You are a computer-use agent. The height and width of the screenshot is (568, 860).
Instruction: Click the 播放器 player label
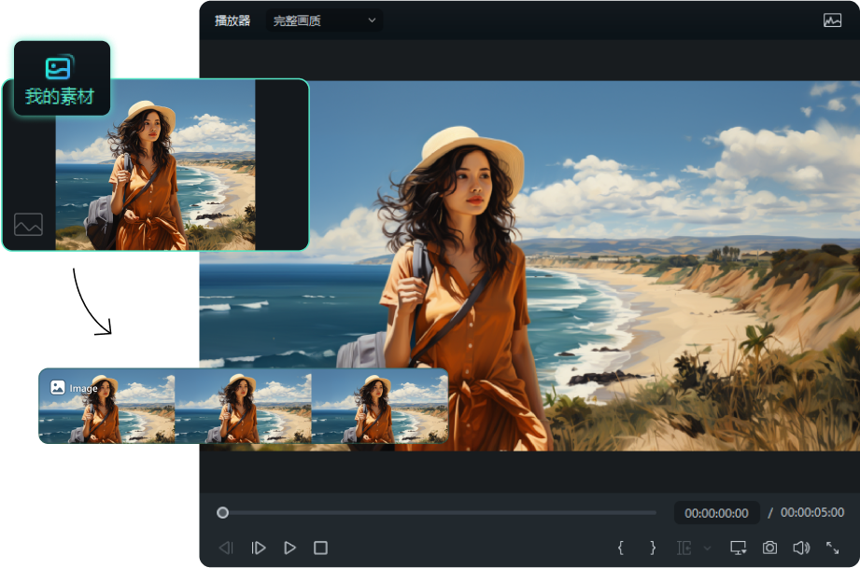pos(233,21)
